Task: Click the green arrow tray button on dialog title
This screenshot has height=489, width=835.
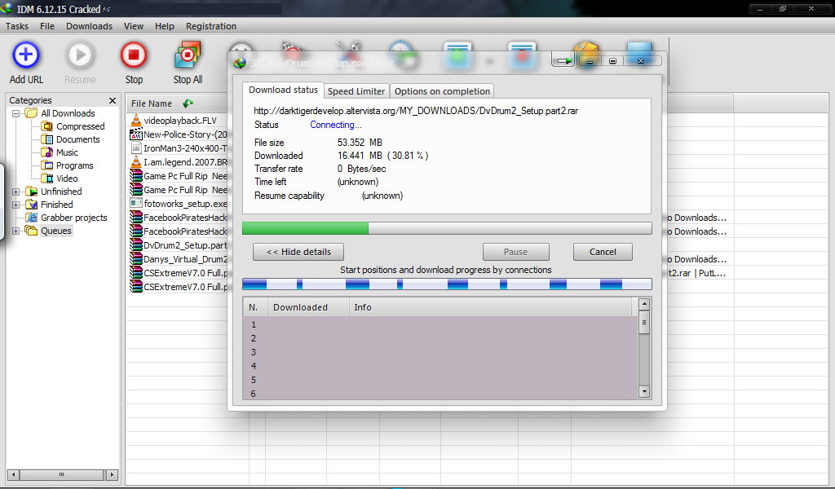Action: [563, 61]
